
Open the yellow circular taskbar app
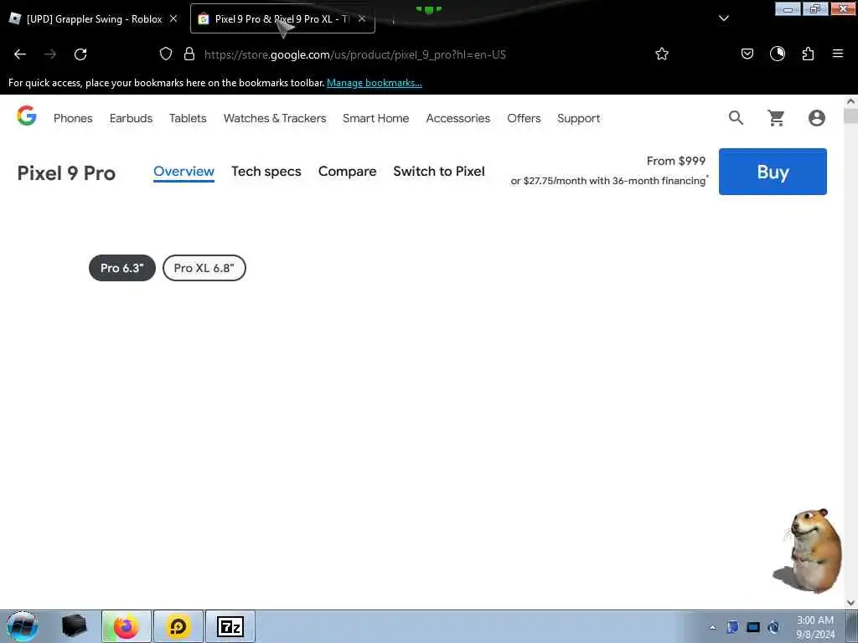coord(178,626)
